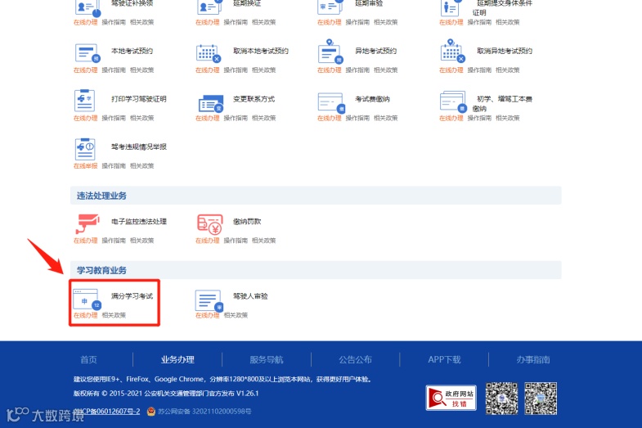
Task: Open 相关政策 under 电子监控违法处理
Action: point(142,241)
